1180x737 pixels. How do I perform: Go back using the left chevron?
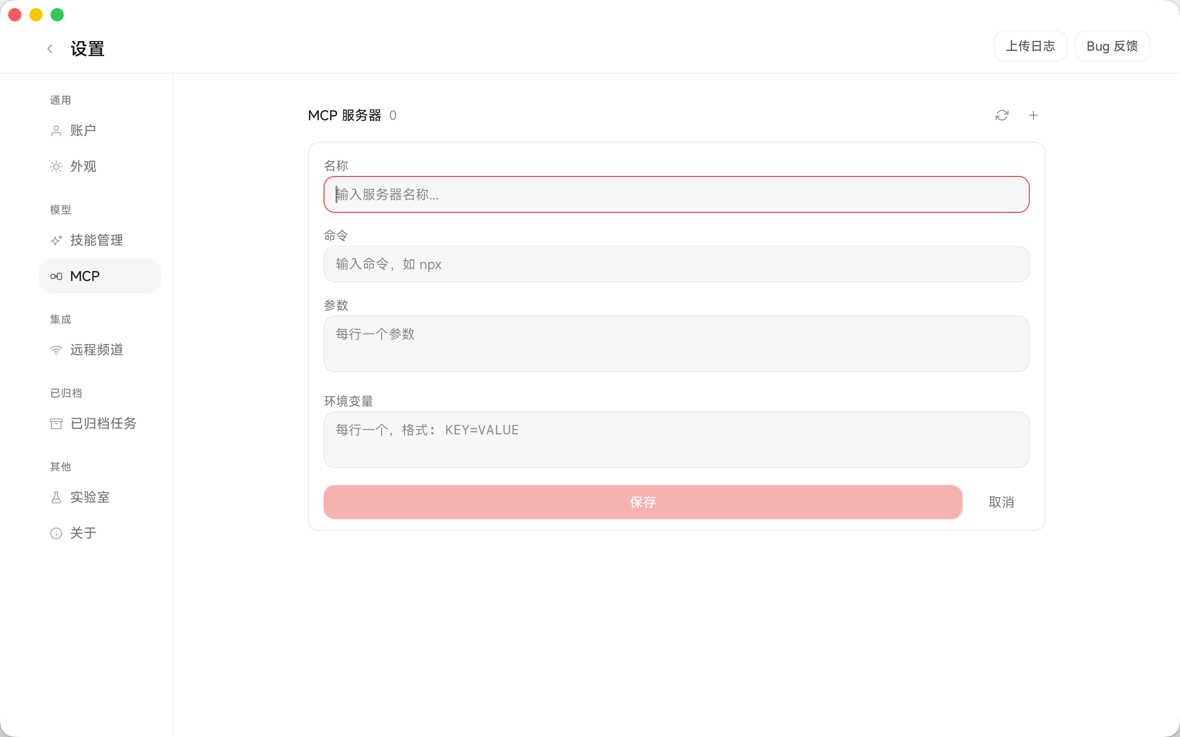[50, 49]
